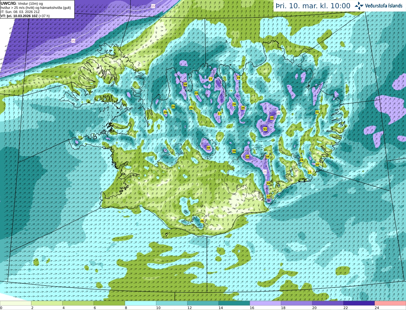This screenshot has height=310, width=406.
Task: Click the color scale tick label '14'
Action: click(x=220, y=307)
